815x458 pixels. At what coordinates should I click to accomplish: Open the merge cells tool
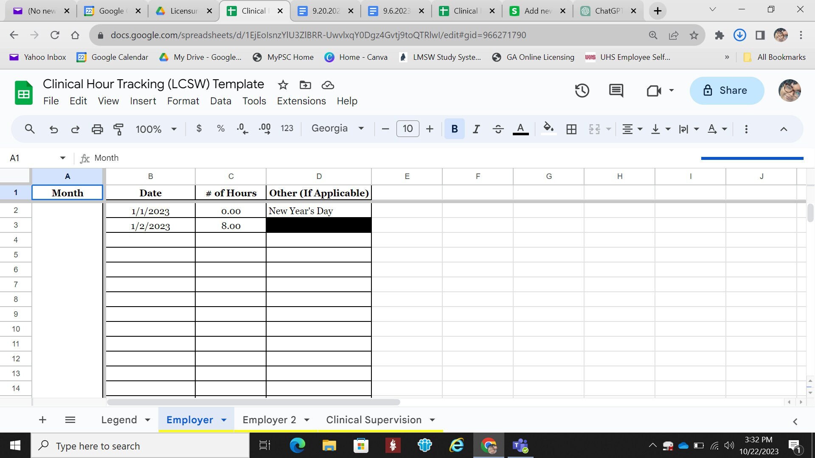coord(593,128)
